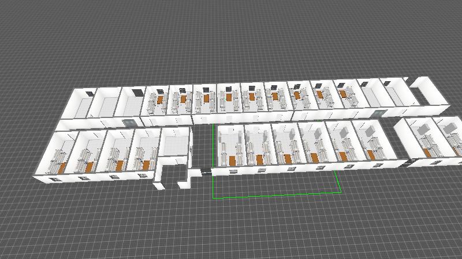Select the first room inside the green outline

[230, 147]
